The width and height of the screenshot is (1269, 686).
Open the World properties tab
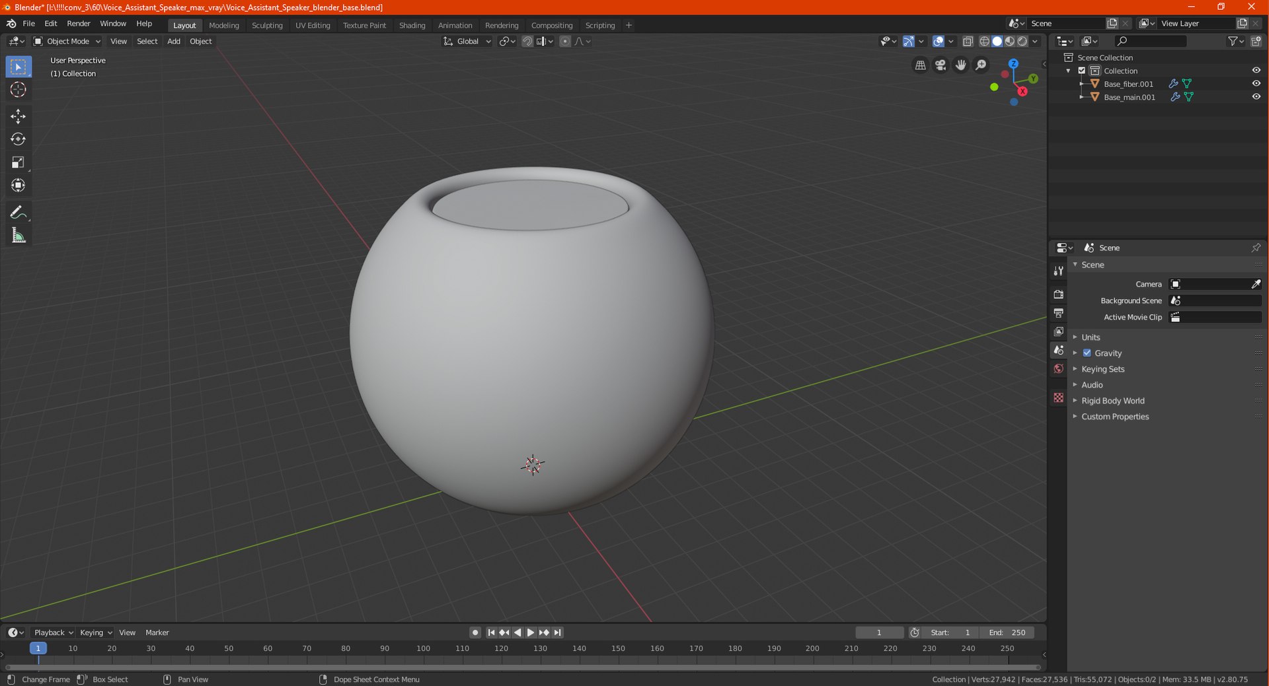pos(1058,368)
